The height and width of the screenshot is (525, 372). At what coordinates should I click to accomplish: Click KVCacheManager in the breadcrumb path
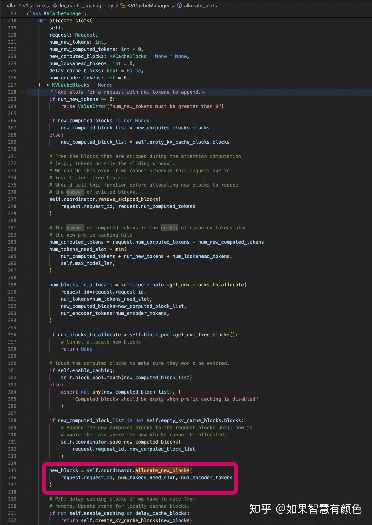148,6
